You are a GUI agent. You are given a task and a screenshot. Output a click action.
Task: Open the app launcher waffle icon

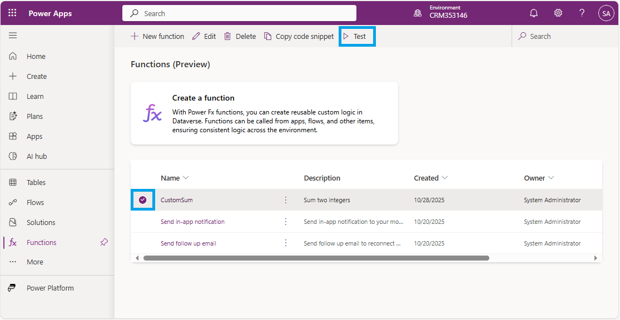click(12, 13)
